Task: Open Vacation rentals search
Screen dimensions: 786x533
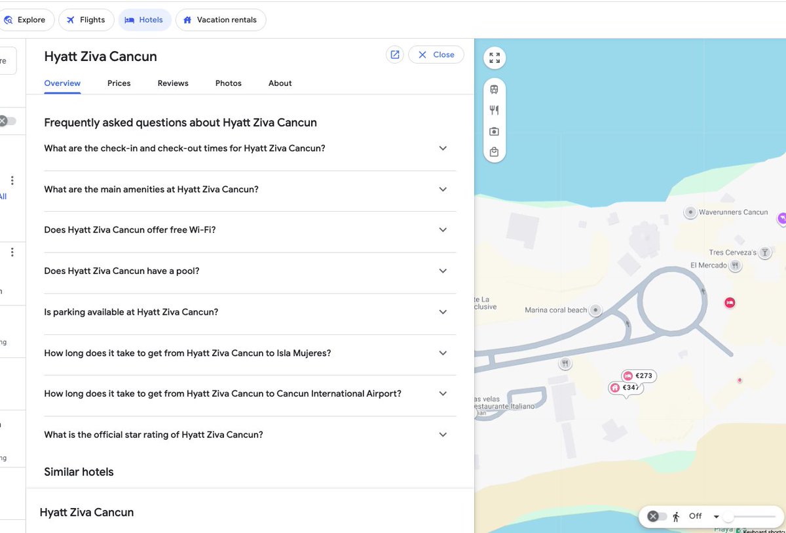Action: [x=220, y=20]
